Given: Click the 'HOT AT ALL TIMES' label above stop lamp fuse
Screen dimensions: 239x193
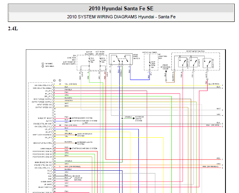Looking at the screenshot, I should [150, 53].
